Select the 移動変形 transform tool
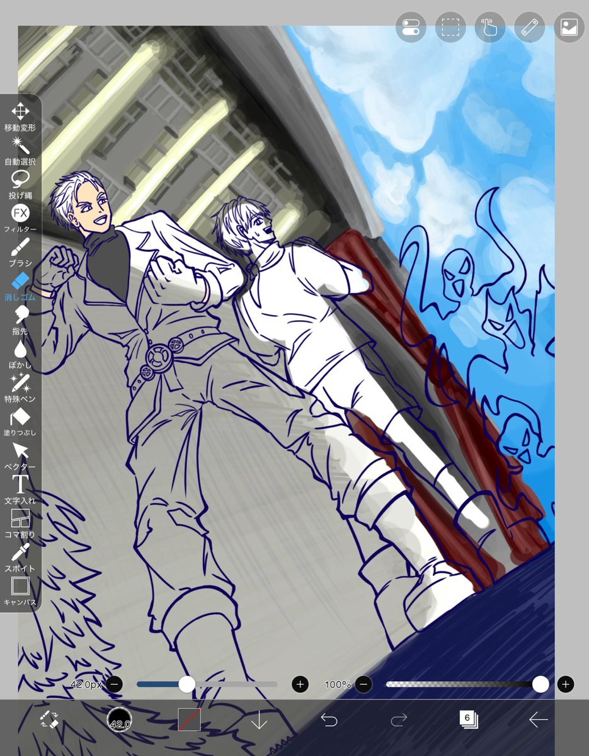 coord(20,117)
